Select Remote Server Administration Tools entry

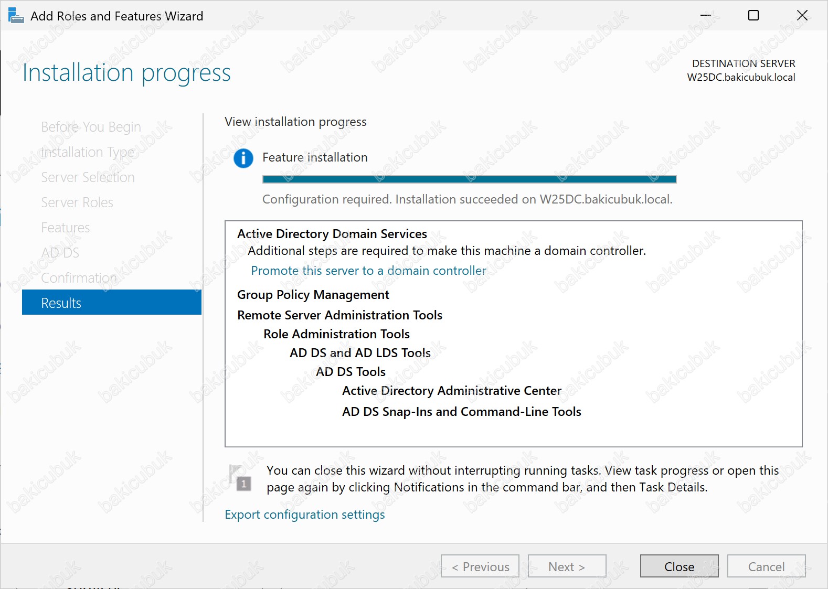[340, 315]
